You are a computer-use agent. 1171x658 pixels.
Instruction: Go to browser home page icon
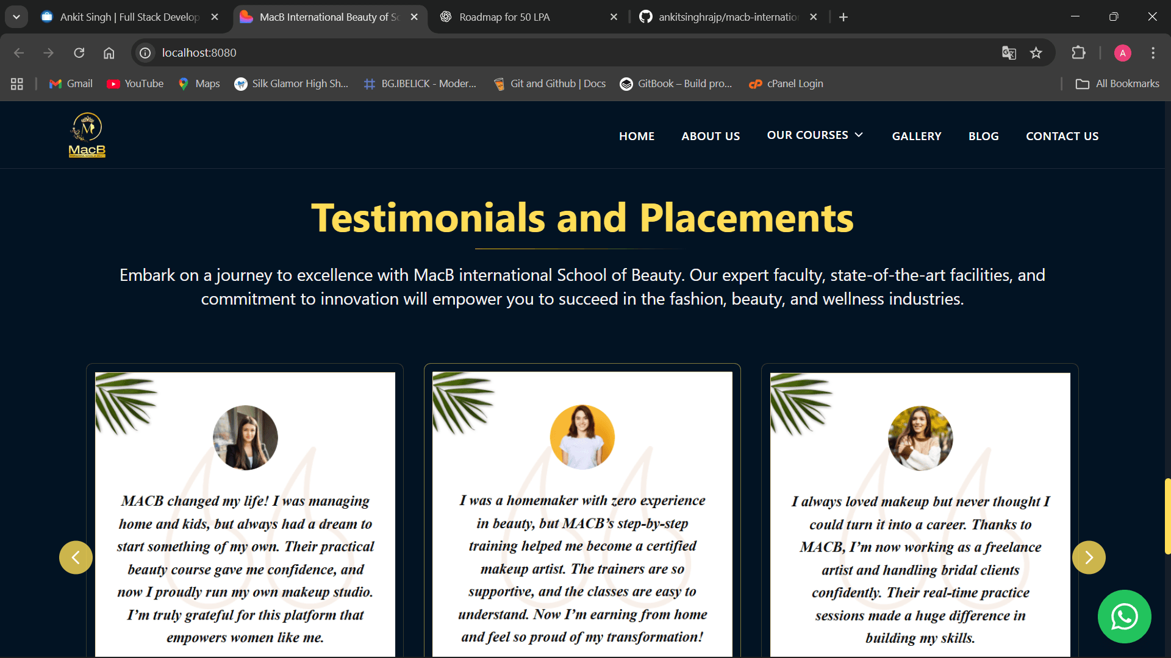pos(109,53)
